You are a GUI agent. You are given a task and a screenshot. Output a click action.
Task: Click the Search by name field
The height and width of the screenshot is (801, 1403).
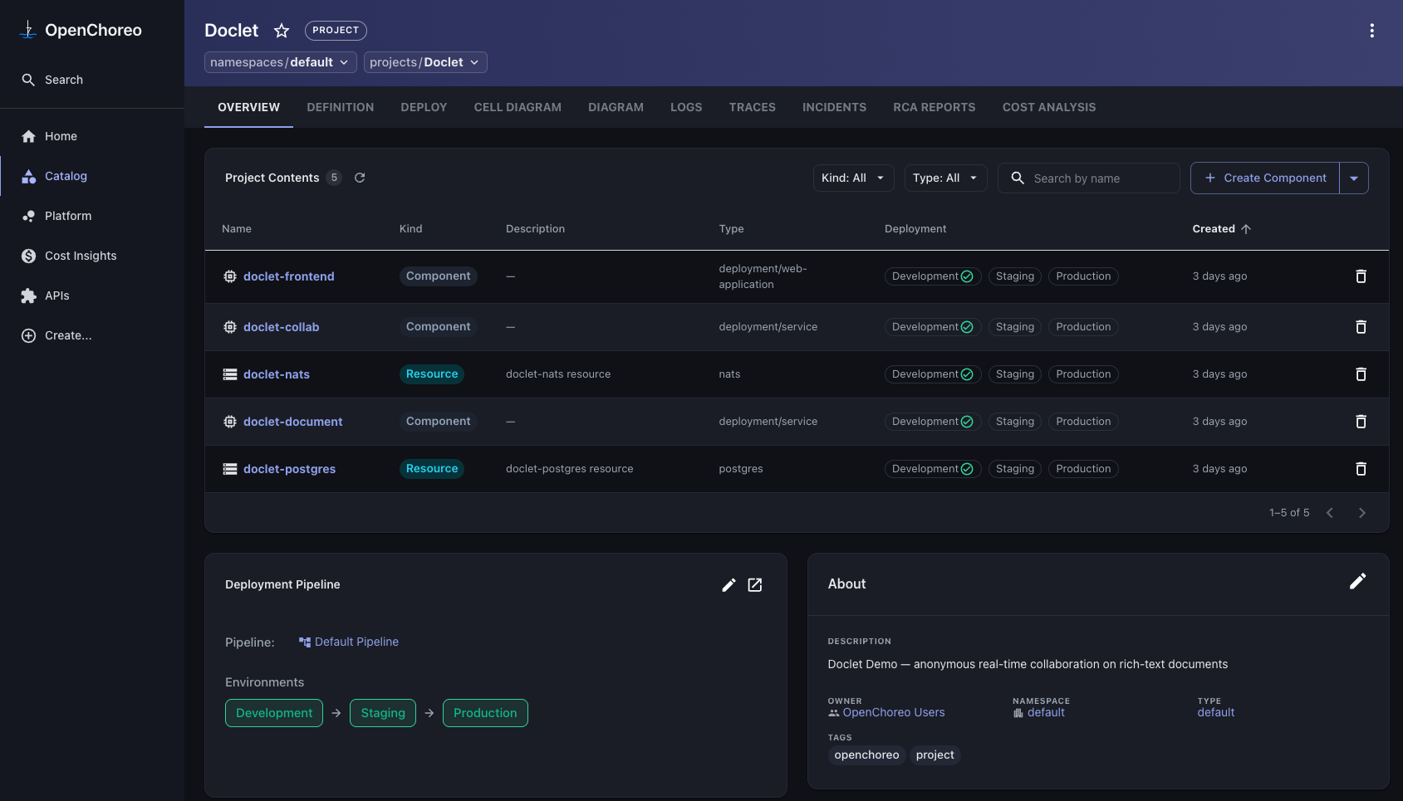click(x=1089, y=178)
